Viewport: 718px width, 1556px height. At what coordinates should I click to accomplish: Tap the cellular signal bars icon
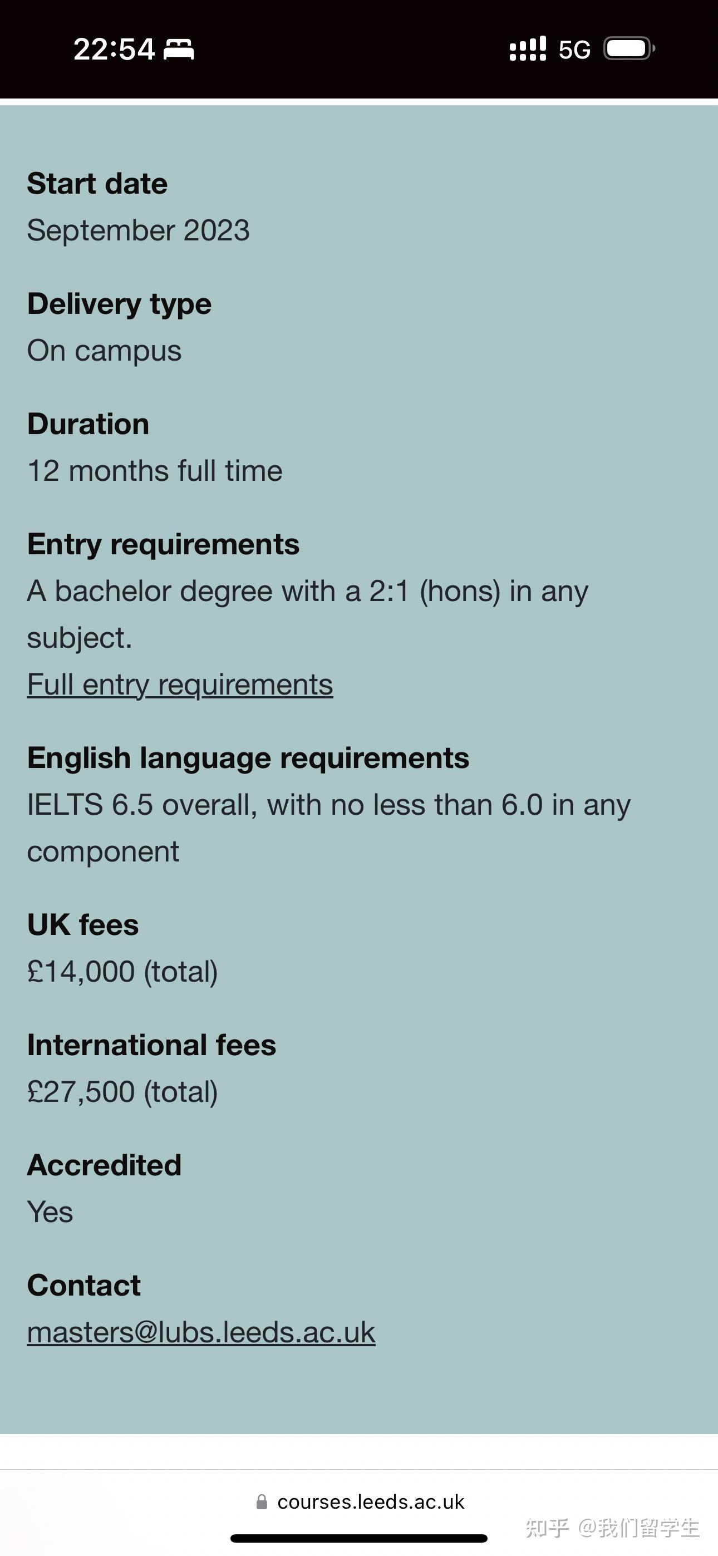528,48
